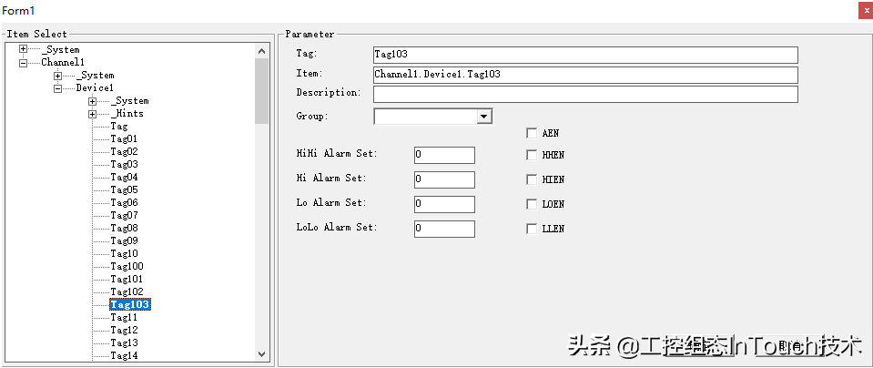Select Tag05 in the item tree

[124, 189]
